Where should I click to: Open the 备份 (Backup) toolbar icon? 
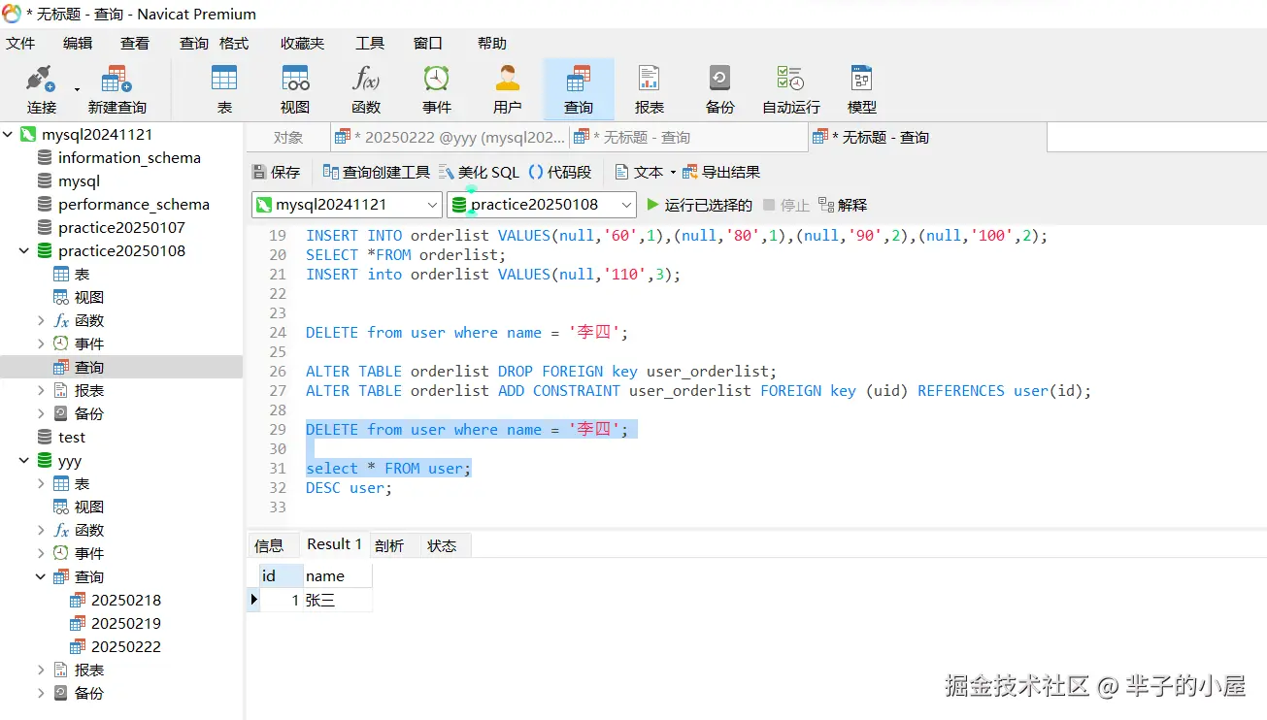click(720, 89)
